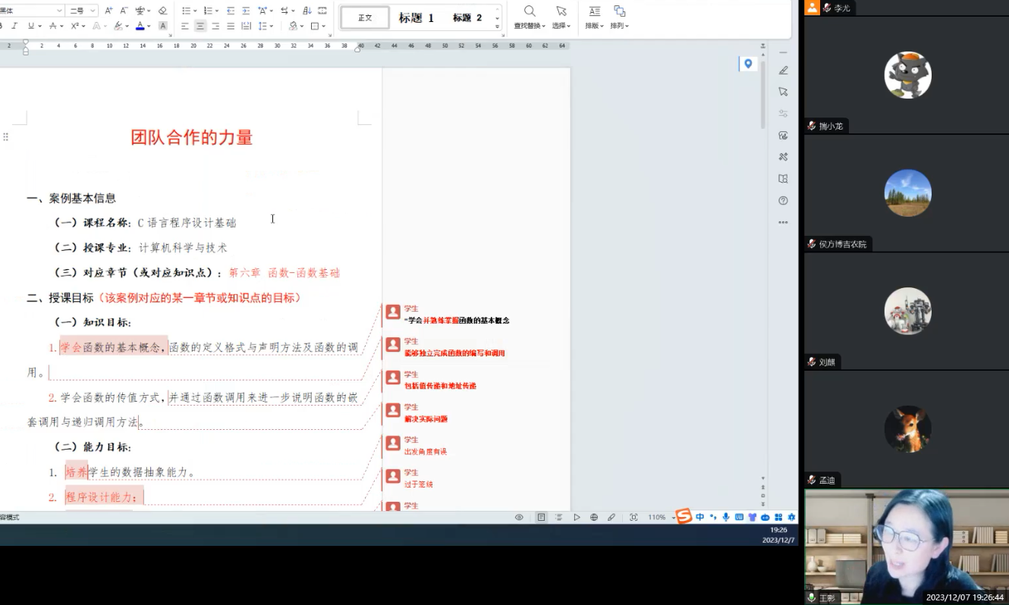Open the 排版 layout menu

[x=594, y=17]
